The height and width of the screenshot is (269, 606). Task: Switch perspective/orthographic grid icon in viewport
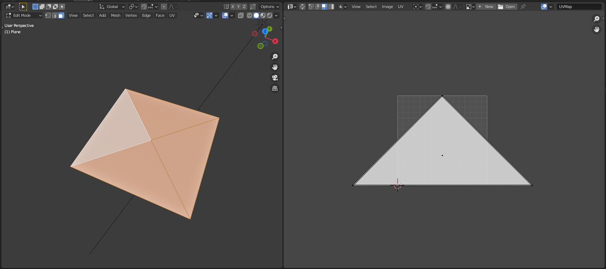[275, 89]
